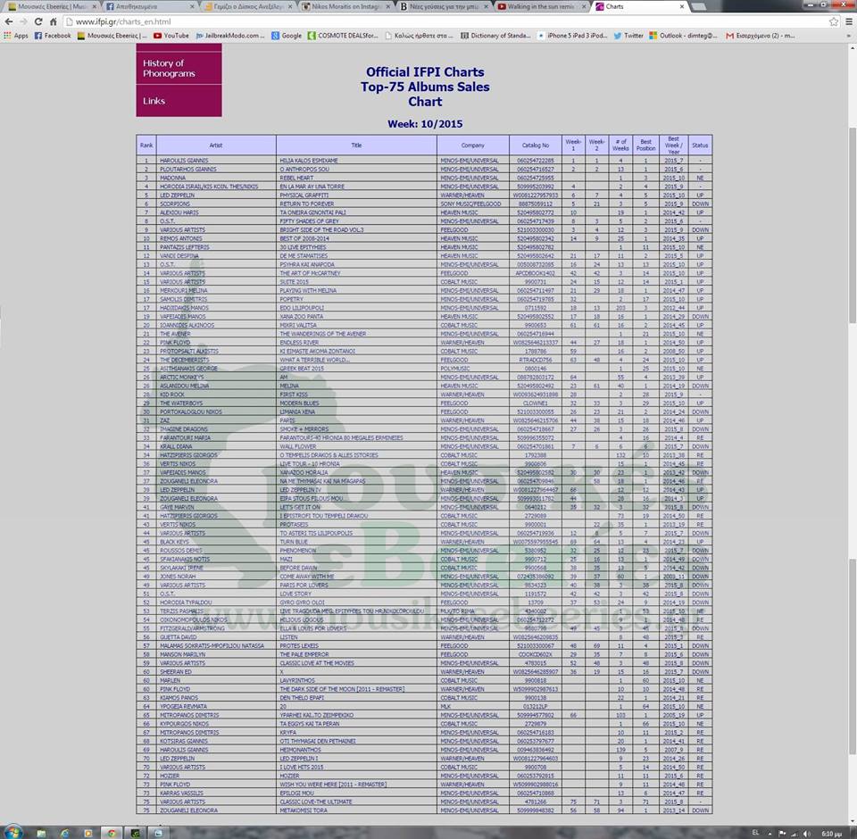Click the EL language indicator
Screen dimensions: 857x839
tap(755, 833)
